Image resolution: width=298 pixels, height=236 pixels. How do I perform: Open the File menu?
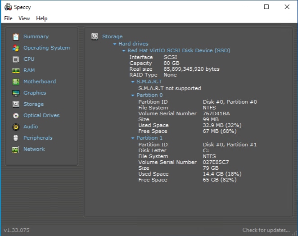[x=9, y=18]
